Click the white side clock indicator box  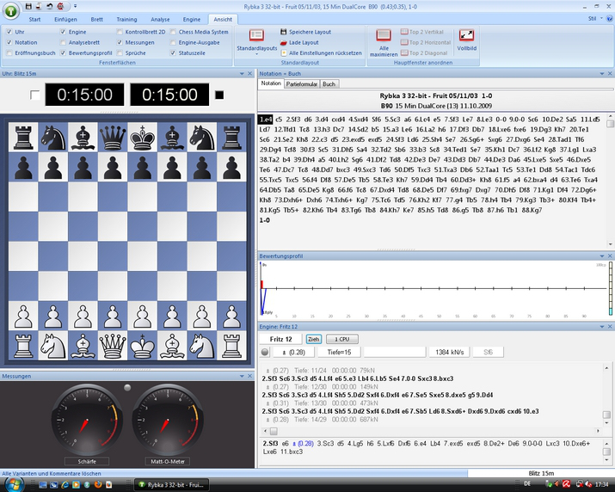click(x=35, y=95)
